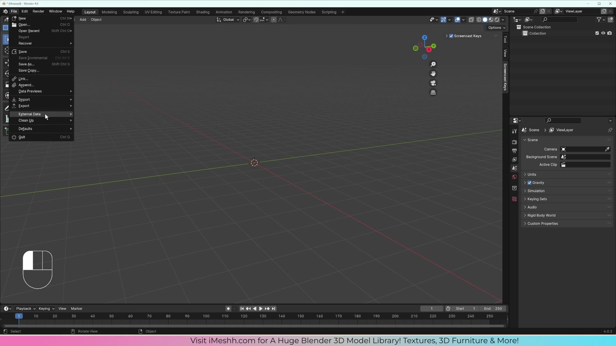Select material preview viewport shading
This screenshot has height=346, width=616.
coord(491,20)
